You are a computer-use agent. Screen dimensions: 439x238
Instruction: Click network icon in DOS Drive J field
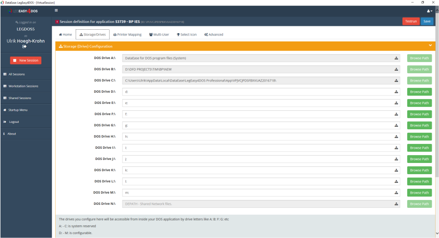(396, 159)
